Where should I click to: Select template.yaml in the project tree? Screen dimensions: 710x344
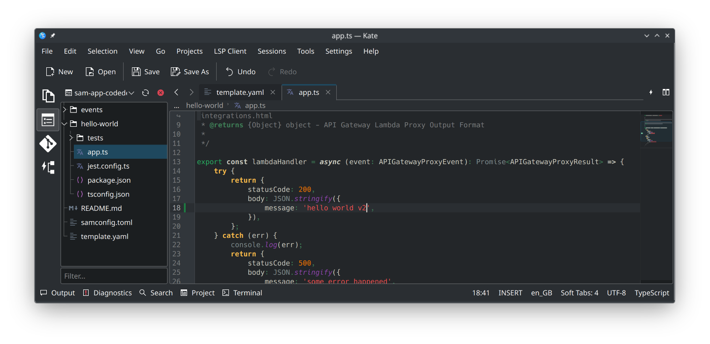pyautogui.click(x=104, y=236)
